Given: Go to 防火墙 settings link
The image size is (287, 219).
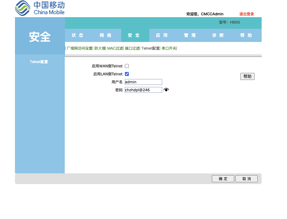Looking at the screenshot, I should point(100,48).
